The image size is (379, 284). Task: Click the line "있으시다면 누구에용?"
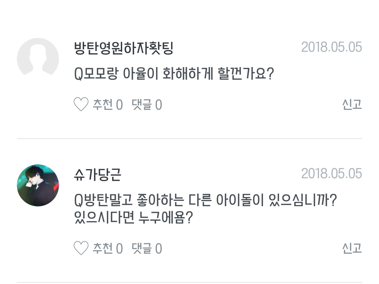(134, 217)
